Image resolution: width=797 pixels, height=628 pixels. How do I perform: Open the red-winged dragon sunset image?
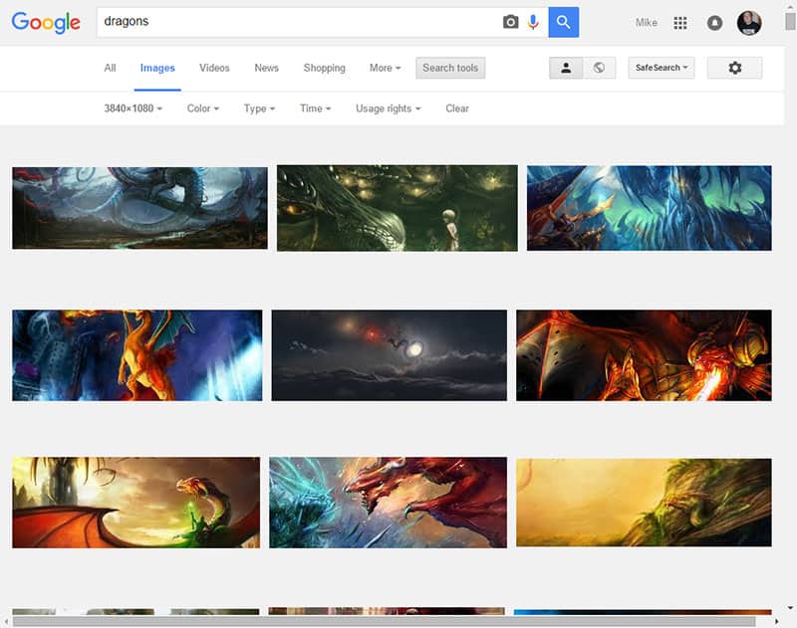click(136, 503)
